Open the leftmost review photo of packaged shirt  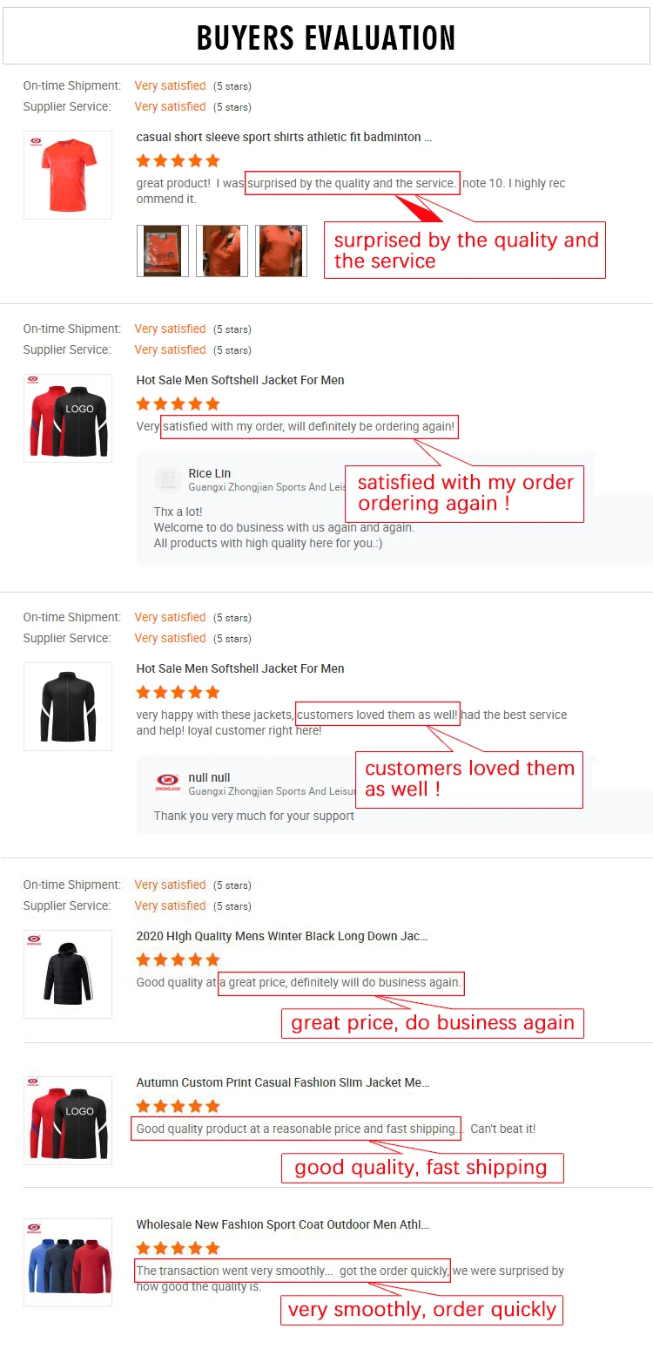[x=163, y=251]
